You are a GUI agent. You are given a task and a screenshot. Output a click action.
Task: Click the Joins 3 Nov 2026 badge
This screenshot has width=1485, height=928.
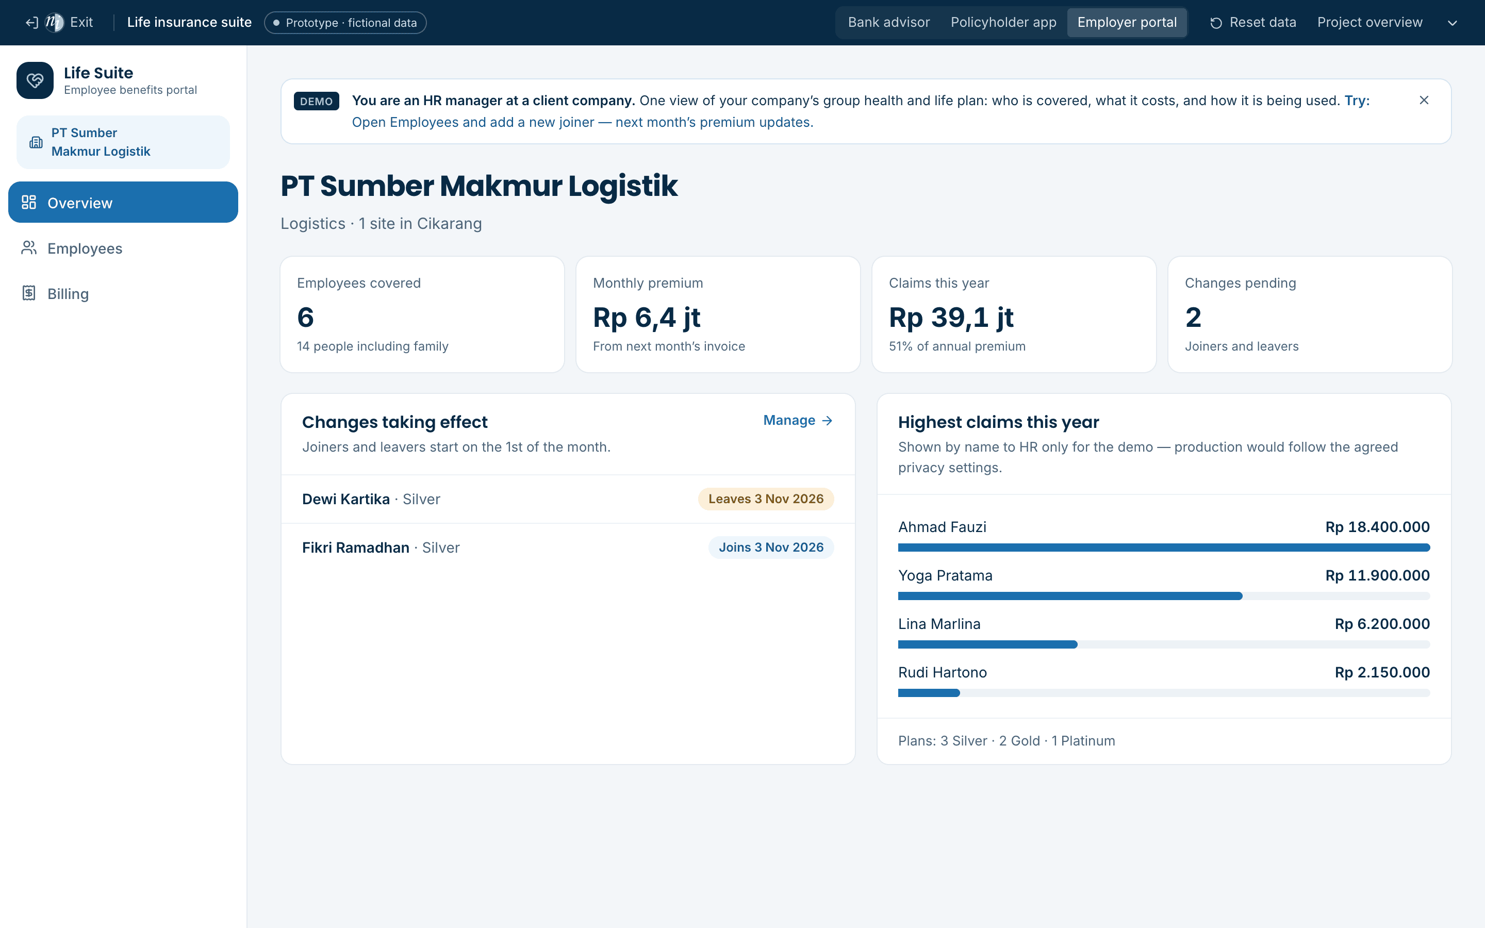(x=771, y=548)
